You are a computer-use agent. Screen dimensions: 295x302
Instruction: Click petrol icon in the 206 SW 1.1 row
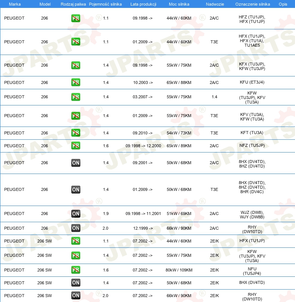(x=75, y=241)
